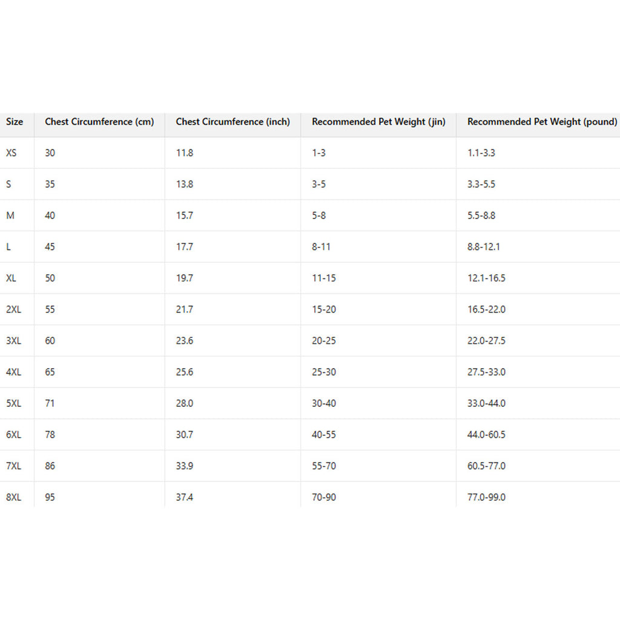Image resolution: width=620 pixels, height=620 pixels.
Task: Select the Recommended Pet Weight (pound) header
Action: click(542, 122)
